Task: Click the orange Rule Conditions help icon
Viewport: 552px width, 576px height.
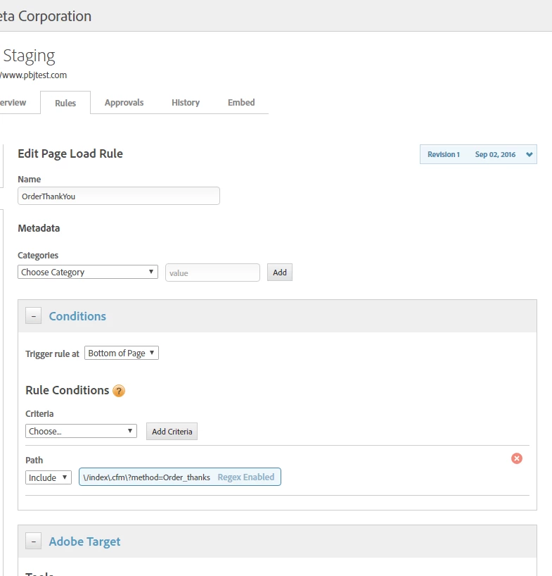Action: coord(119,391)
